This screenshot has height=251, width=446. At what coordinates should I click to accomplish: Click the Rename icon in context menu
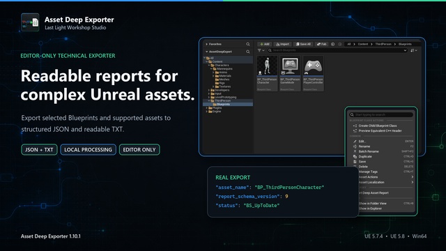click(x=355, y=146)
